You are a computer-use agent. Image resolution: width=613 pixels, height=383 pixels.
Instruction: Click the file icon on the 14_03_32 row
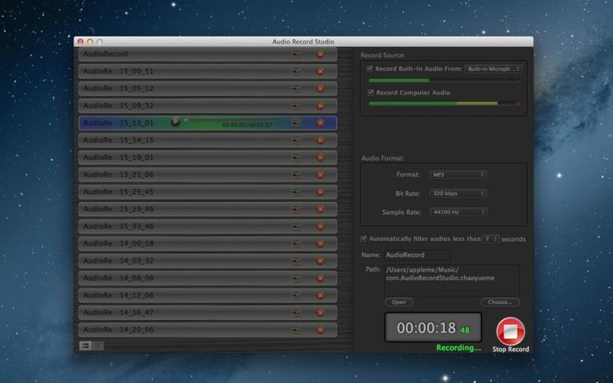tap(296, 261)
